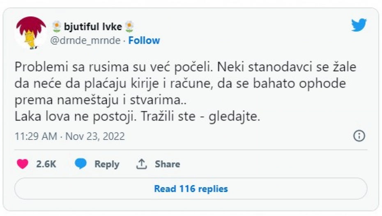
Task: Open 'Read 116 replies'
Action: [x=191, y=189]
